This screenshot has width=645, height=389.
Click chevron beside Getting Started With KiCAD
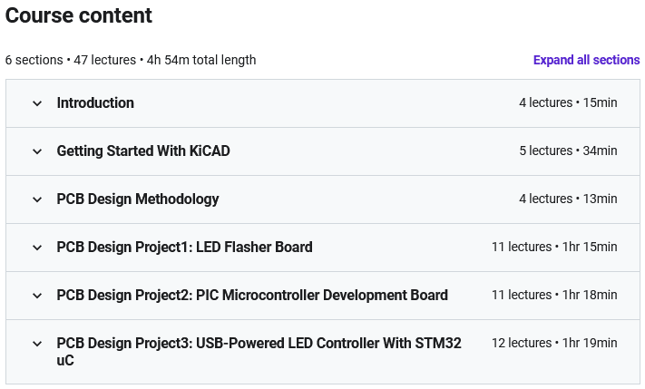click(37, 151)
